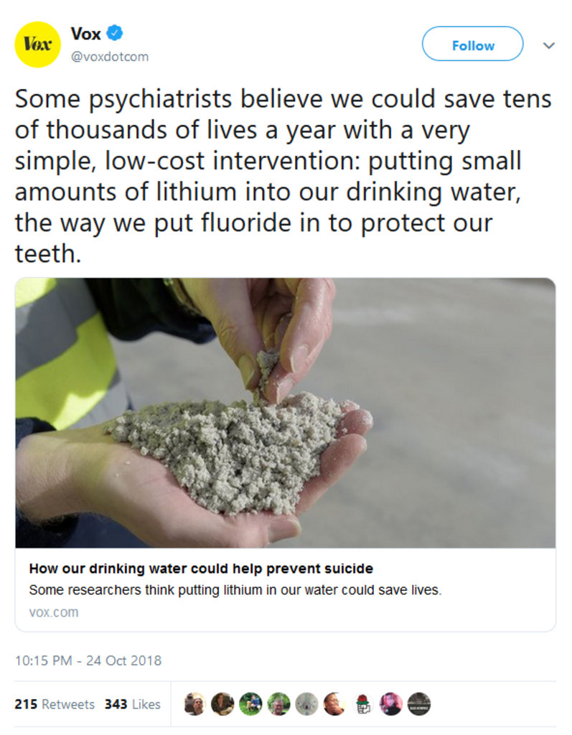Image resolution: width=572 pixels, height=735 pixels.
Task: Open the rose and fist logo liker avatar
Action: tap(363, 703)
